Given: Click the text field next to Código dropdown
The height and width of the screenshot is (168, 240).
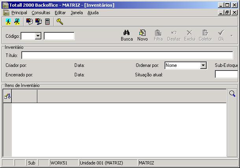Looking at the screenshot, I should click(x=59, y=36).
